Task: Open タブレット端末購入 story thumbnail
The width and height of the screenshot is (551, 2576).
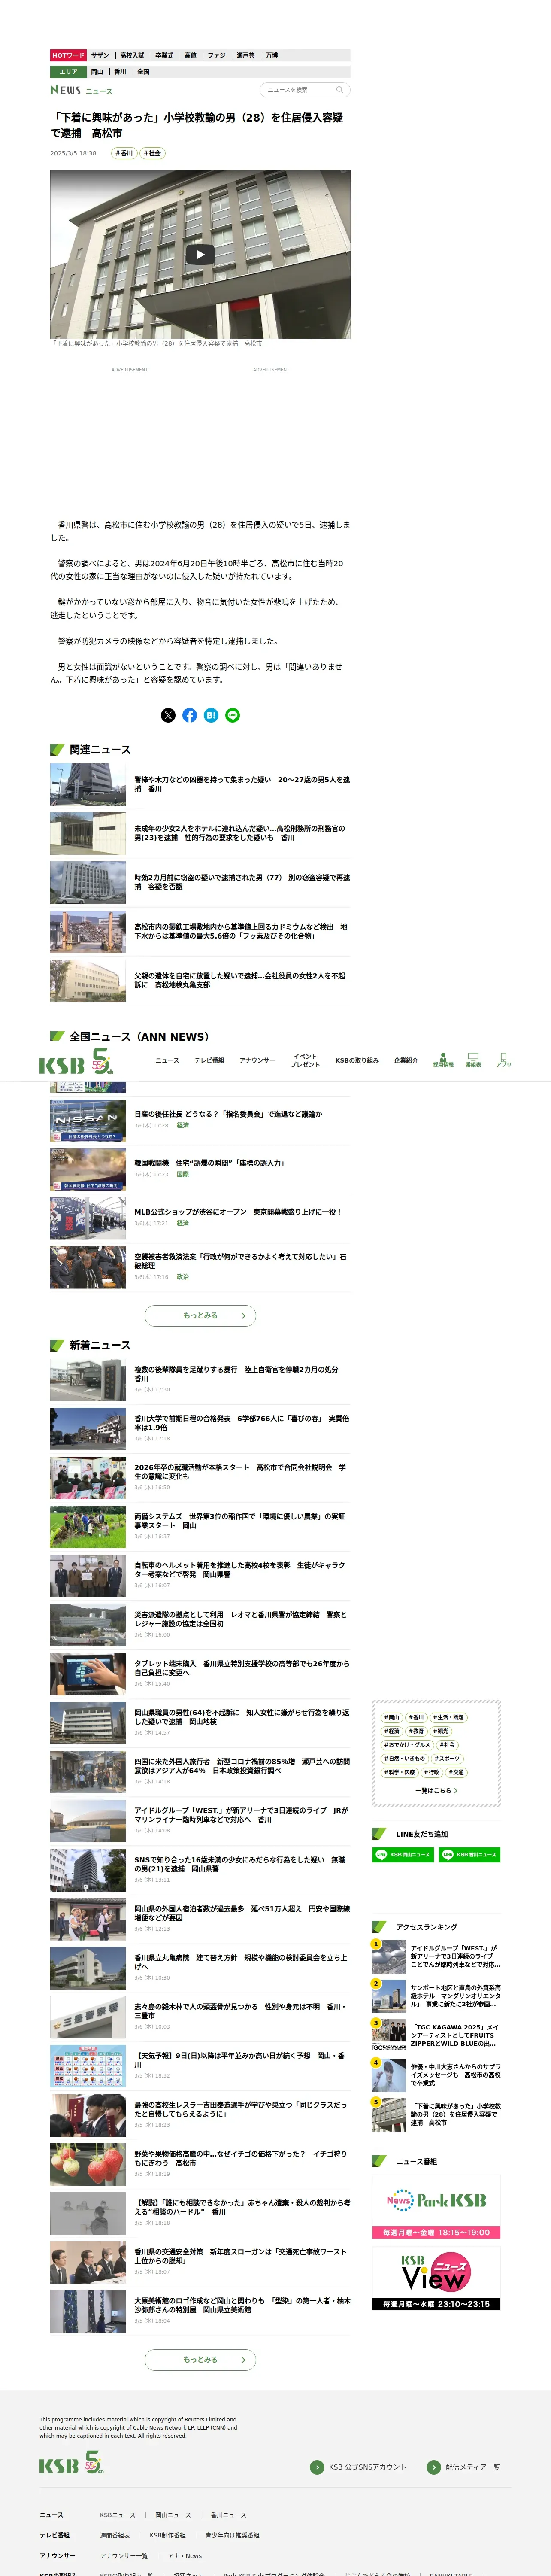Action: pyautogui.click(x=88, y=1673)
